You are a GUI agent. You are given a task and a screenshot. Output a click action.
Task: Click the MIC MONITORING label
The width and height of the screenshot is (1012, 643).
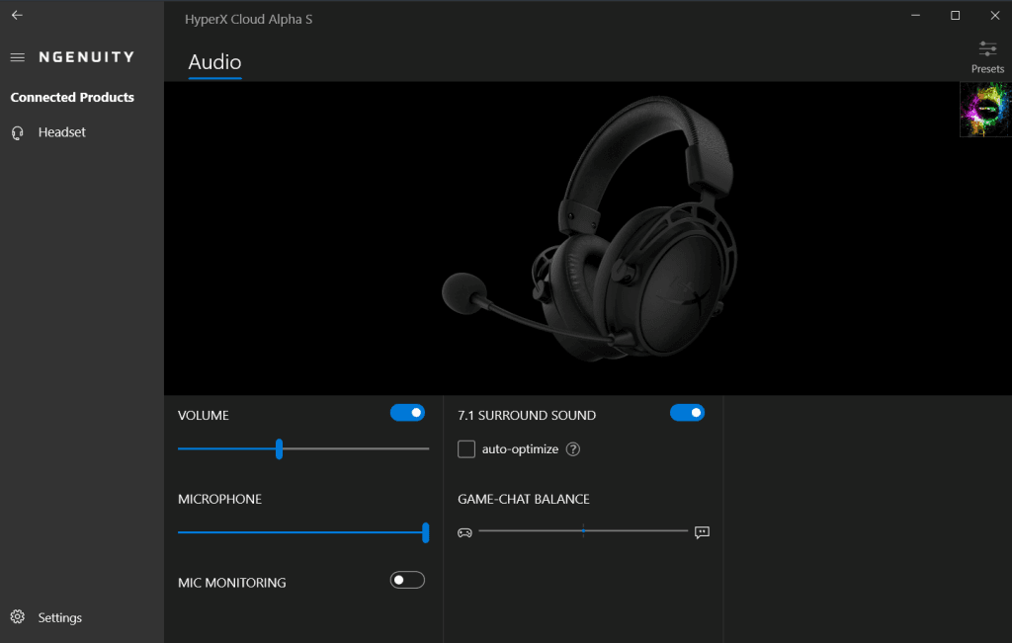pos(231,583)
